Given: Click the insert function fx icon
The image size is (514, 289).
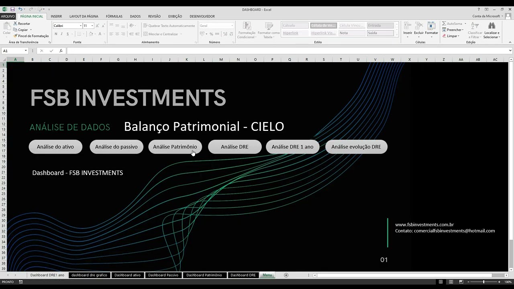Looking at the screenshot, I should [x=61, y=51].
